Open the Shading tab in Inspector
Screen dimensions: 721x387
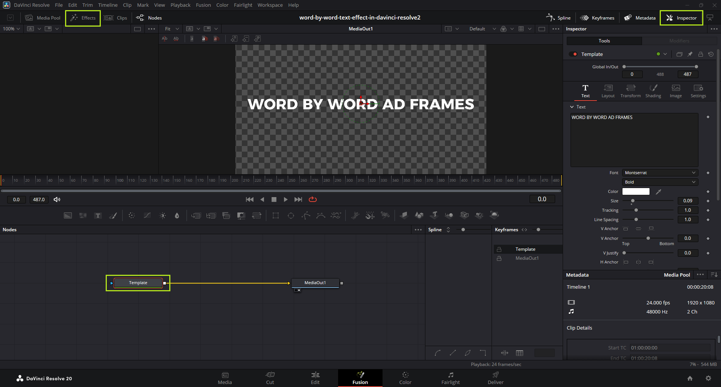tap(653, 91)
